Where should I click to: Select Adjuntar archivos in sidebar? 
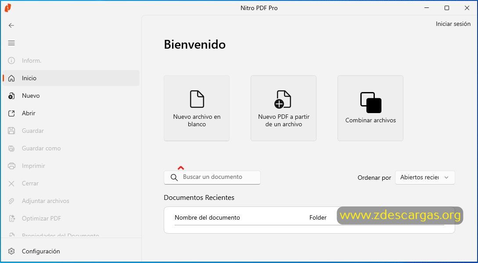71,201
